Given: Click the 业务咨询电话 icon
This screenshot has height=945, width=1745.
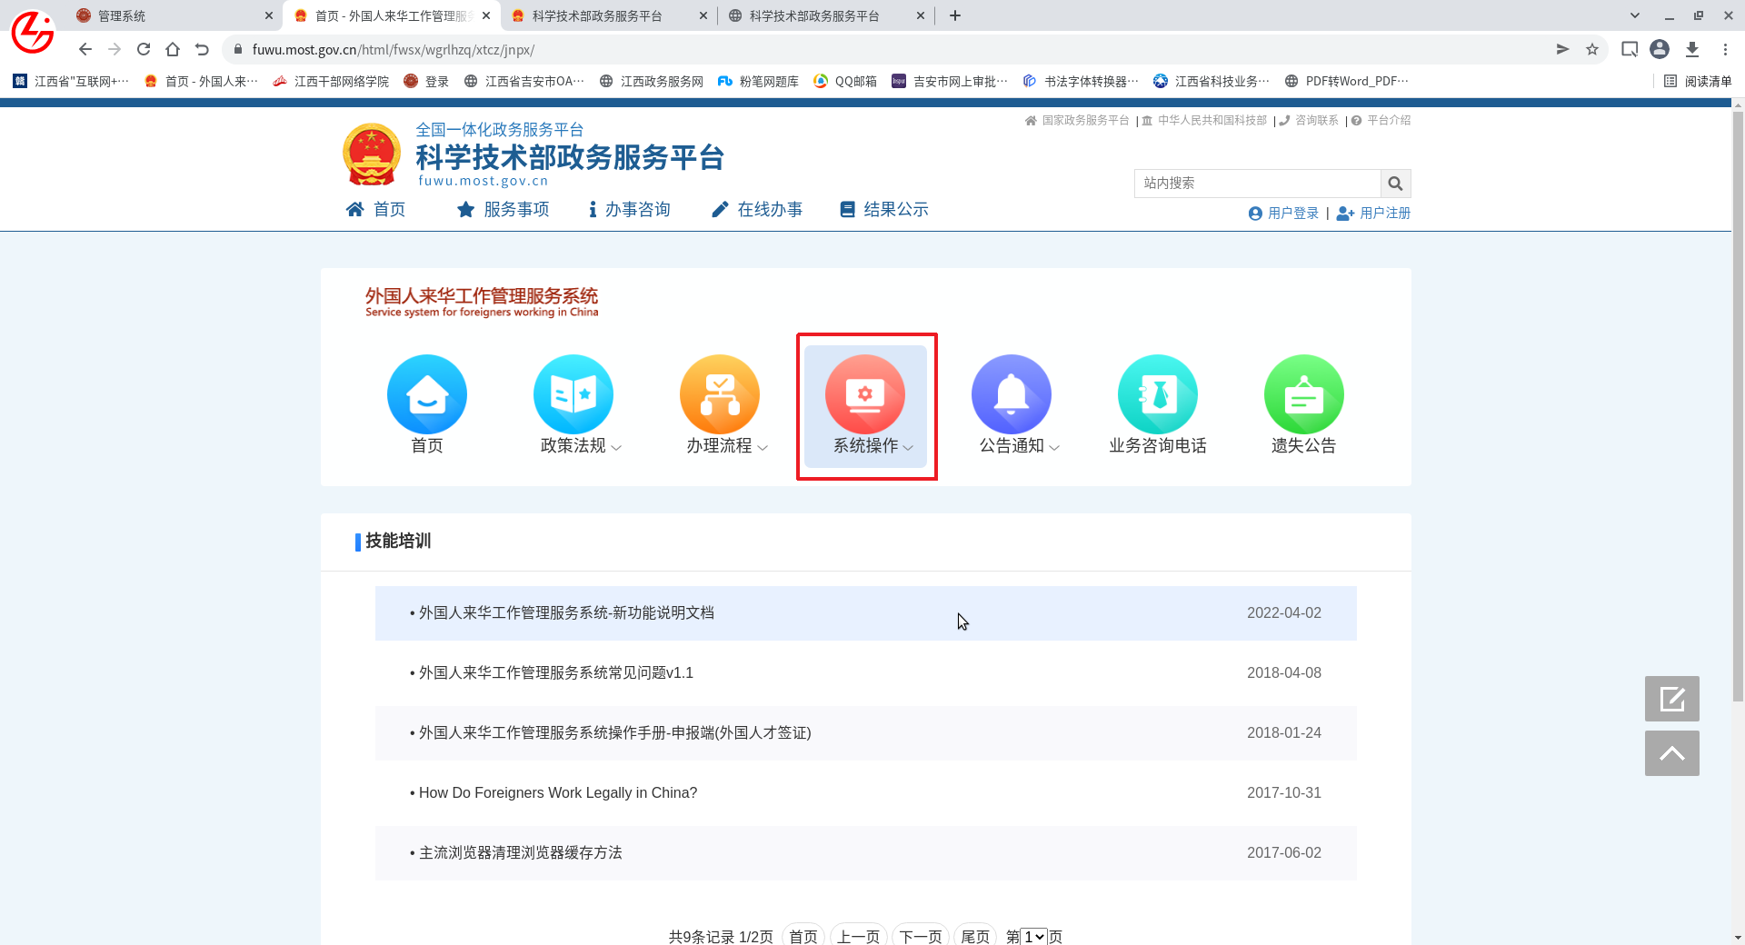Looking at the screenshot, I should (1157, 394).
